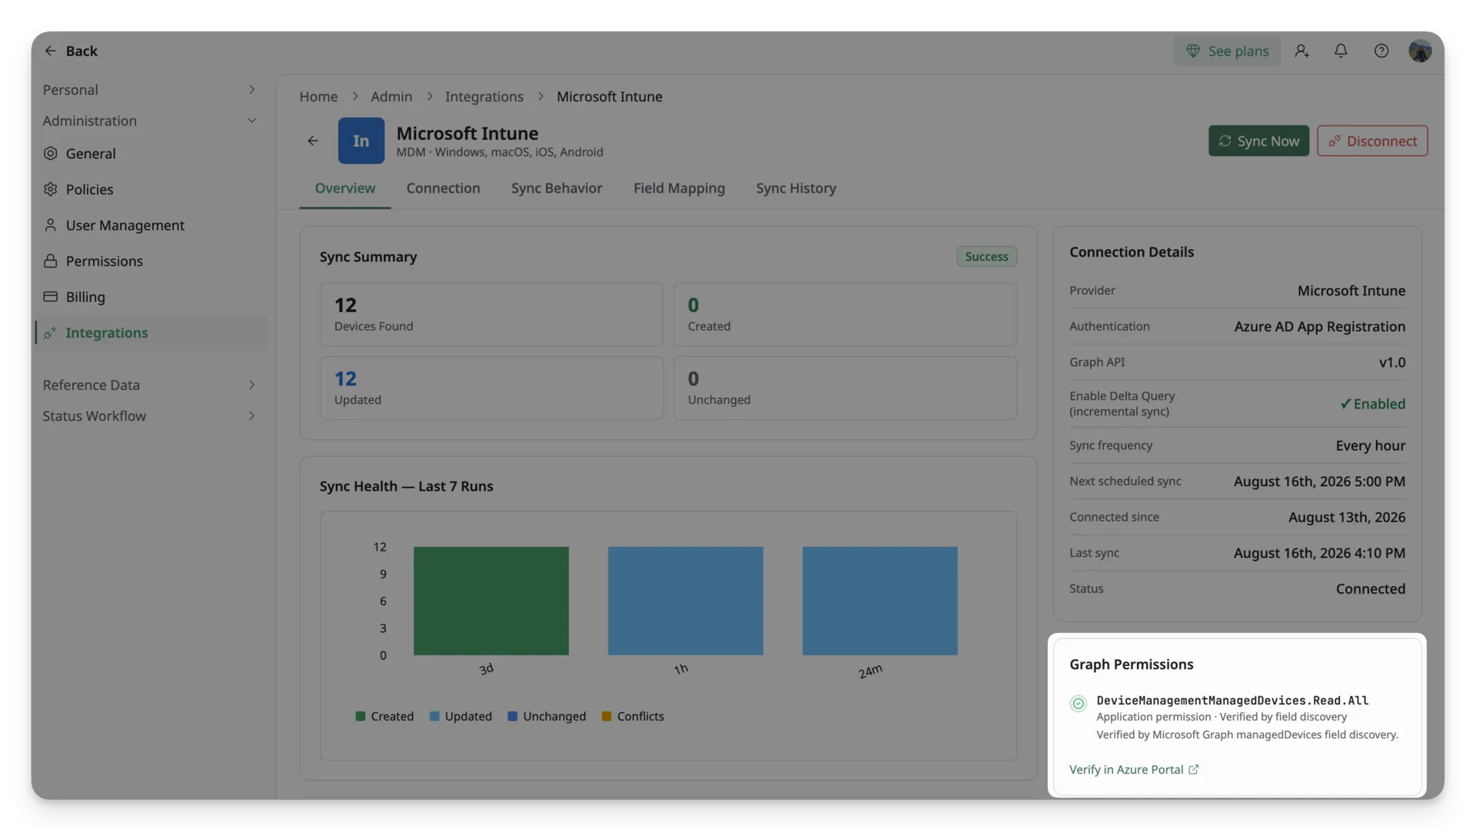Click the Back arrow in sidebar header
The height and width of the screenshot is (831, 1476).
click(50, 51)
